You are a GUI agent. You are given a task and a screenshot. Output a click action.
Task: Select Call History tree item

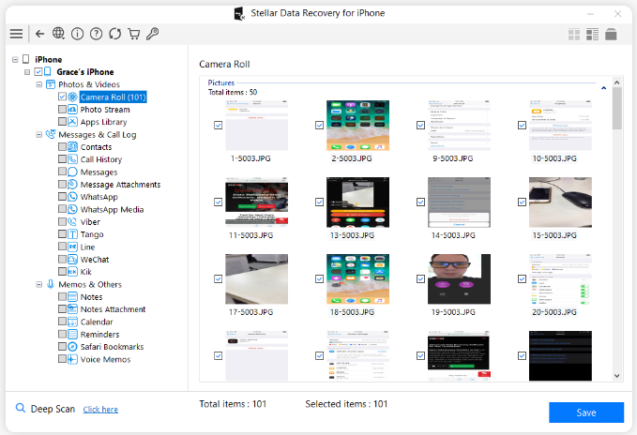101,159
